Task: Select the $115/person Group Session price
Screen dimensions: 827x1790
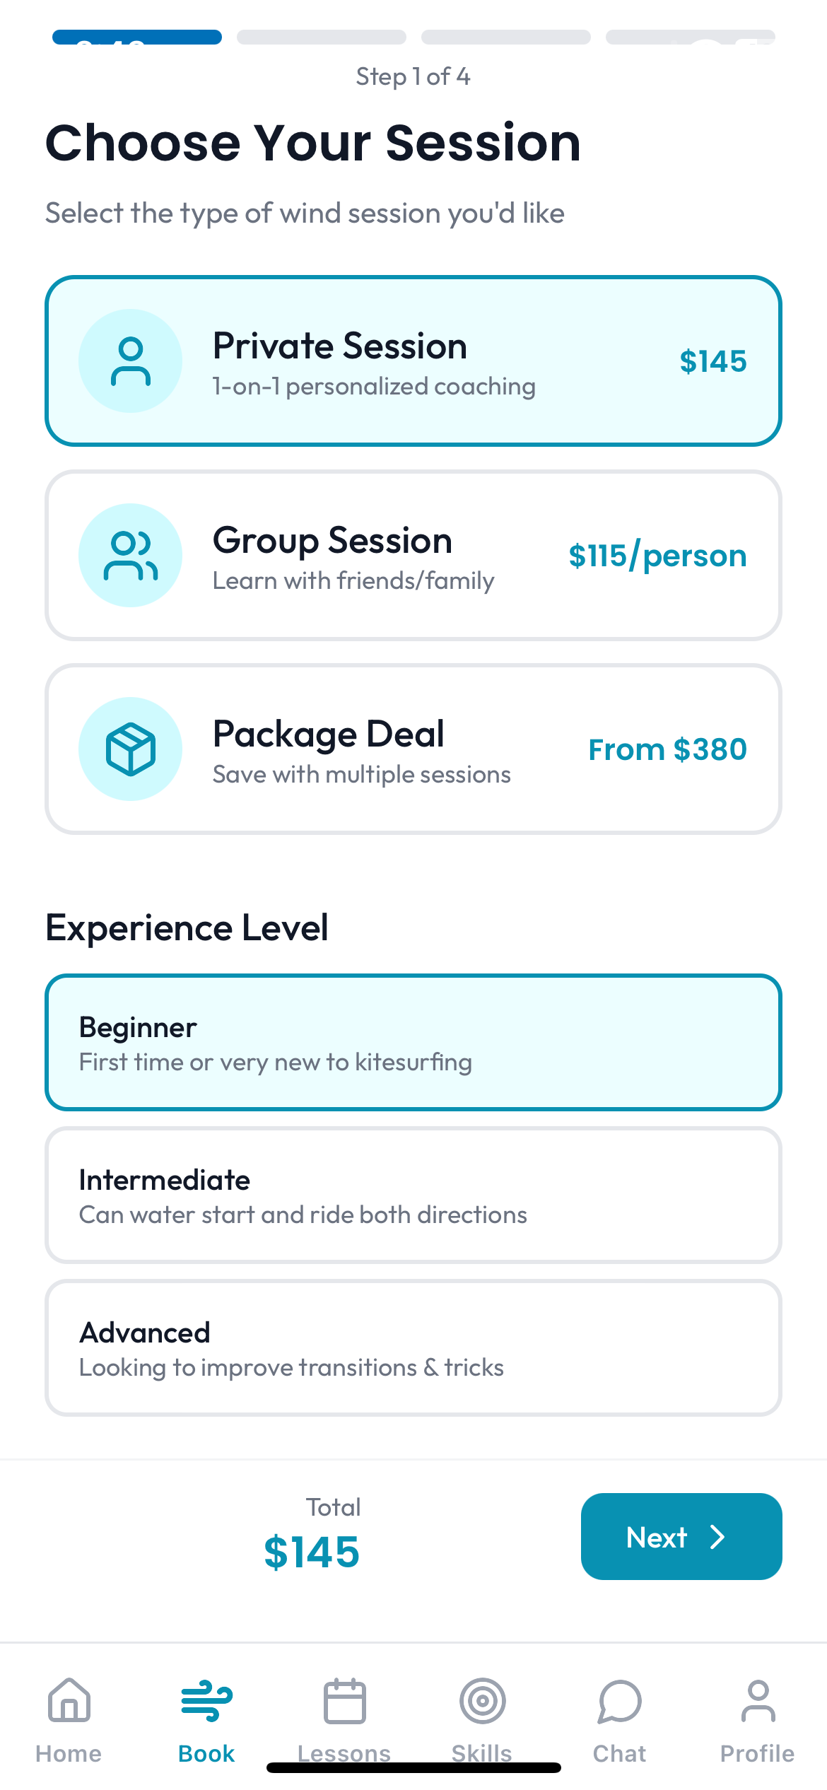Action: pyautogui.click(x=657, y=556)
